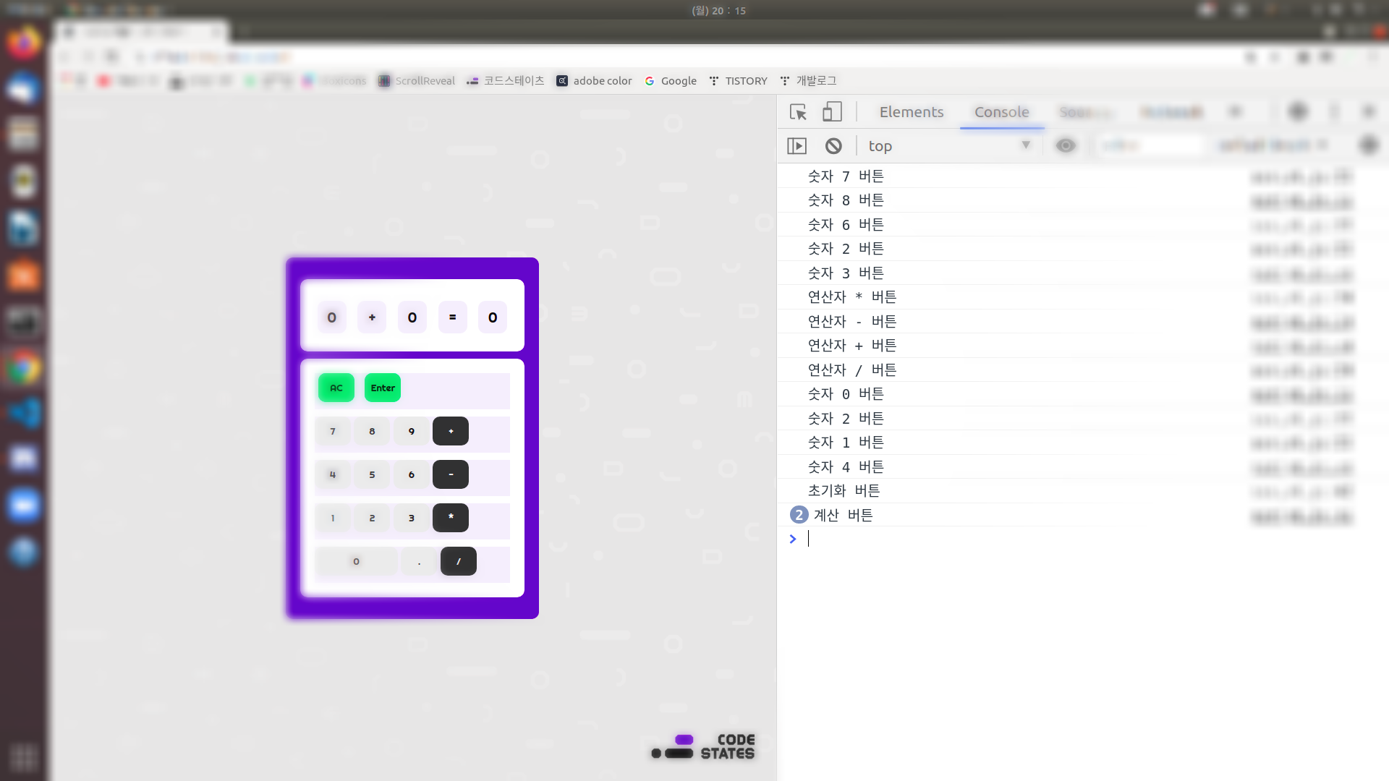Click the inspect element picker icon

[x=798, y=112]
